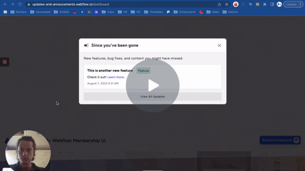
Task: Open the Random bookmarks folder
Action: [x=18, y=12]
